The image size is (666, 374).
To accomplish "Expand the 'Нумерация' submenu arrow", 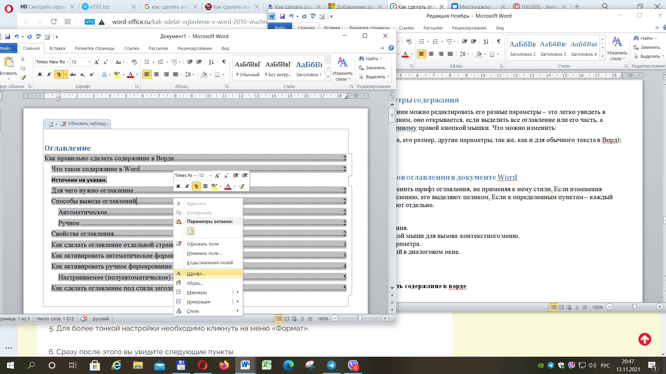I will coord(238,302).
